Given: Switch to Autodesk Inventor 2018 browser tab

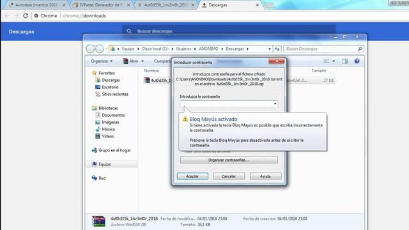Looking at the screenshot, I should coord(36,5).
